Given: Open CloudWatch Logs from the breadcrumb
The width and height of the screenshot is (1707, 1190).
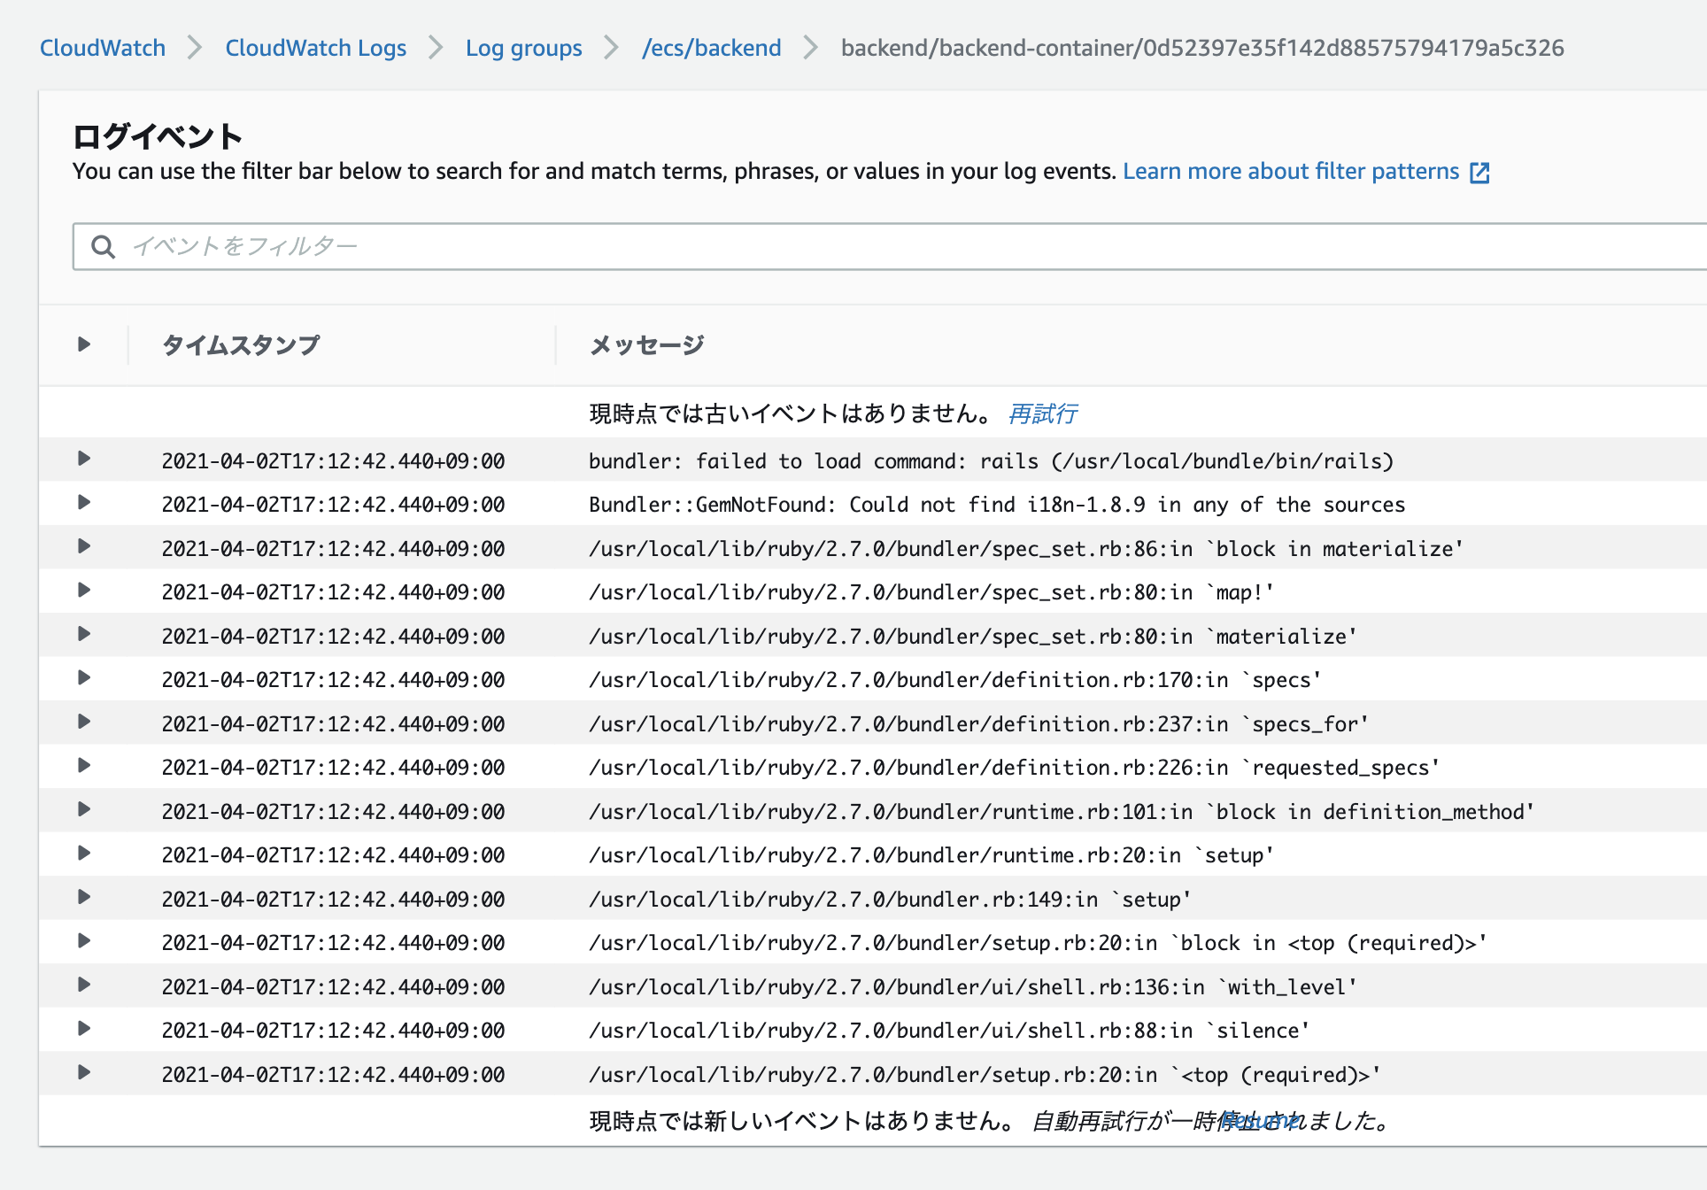Looking at the screenshot, I should coord(315,48).
